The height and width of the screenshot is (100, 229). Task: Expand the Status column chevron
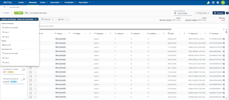point(65,34)
